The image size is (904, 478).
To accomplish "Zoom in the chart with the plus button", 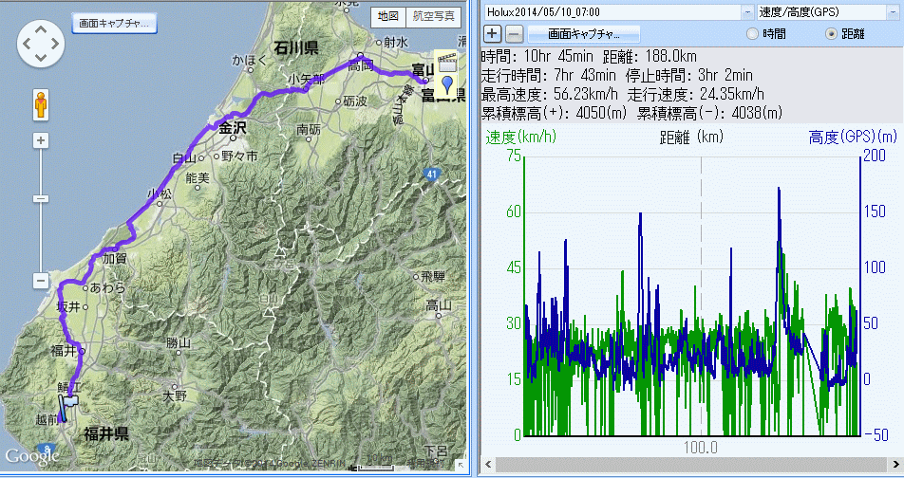I will click(x=492, y=33).
